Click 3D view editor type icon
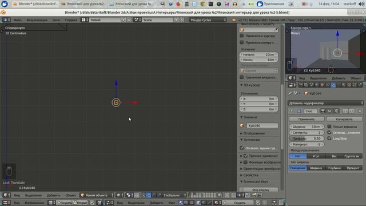Image resolution: width=366 pixels, height=206 pixels. click(6, 195)
